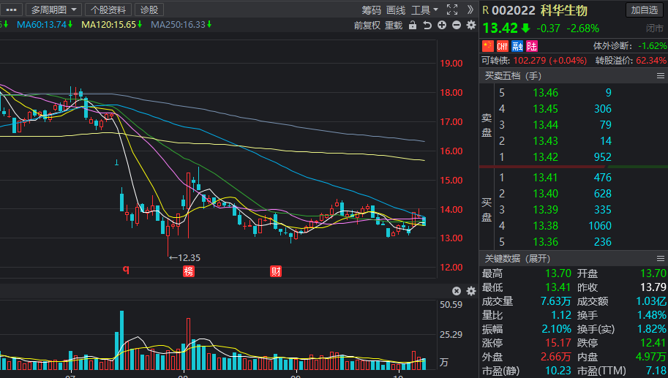The width and height of the screenshot is (668, 378).
Task: Click buy level 5 price 13.36
Action: tap(545, 242)
